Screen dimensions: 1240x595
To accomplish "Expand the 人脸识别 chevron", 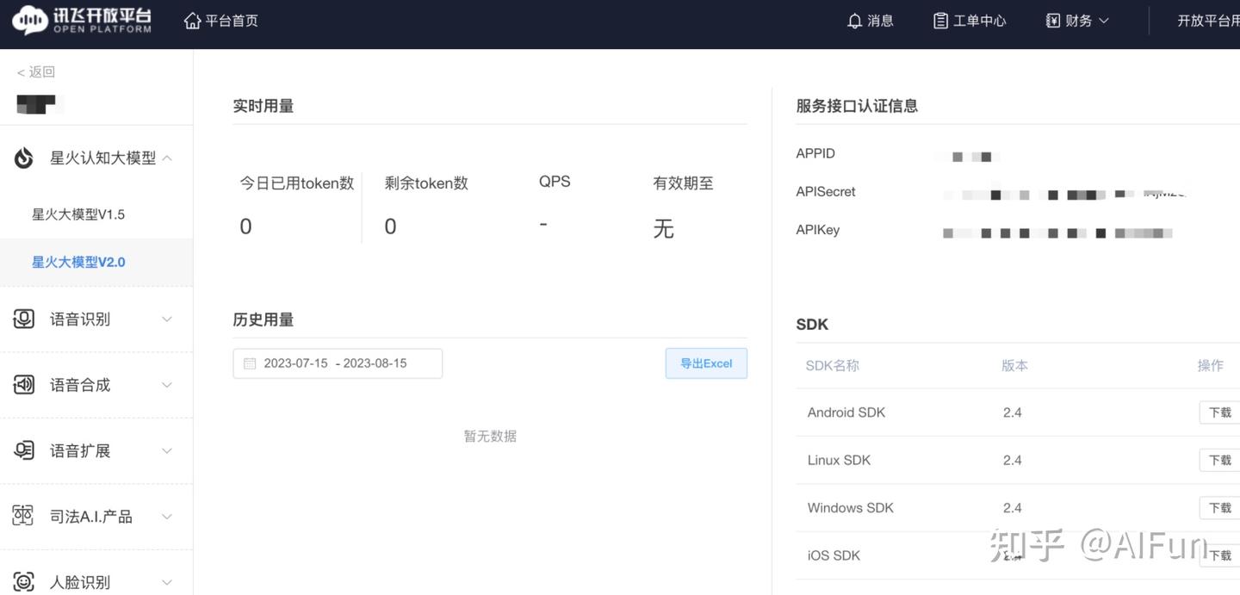I will click(x=167, y=582).
